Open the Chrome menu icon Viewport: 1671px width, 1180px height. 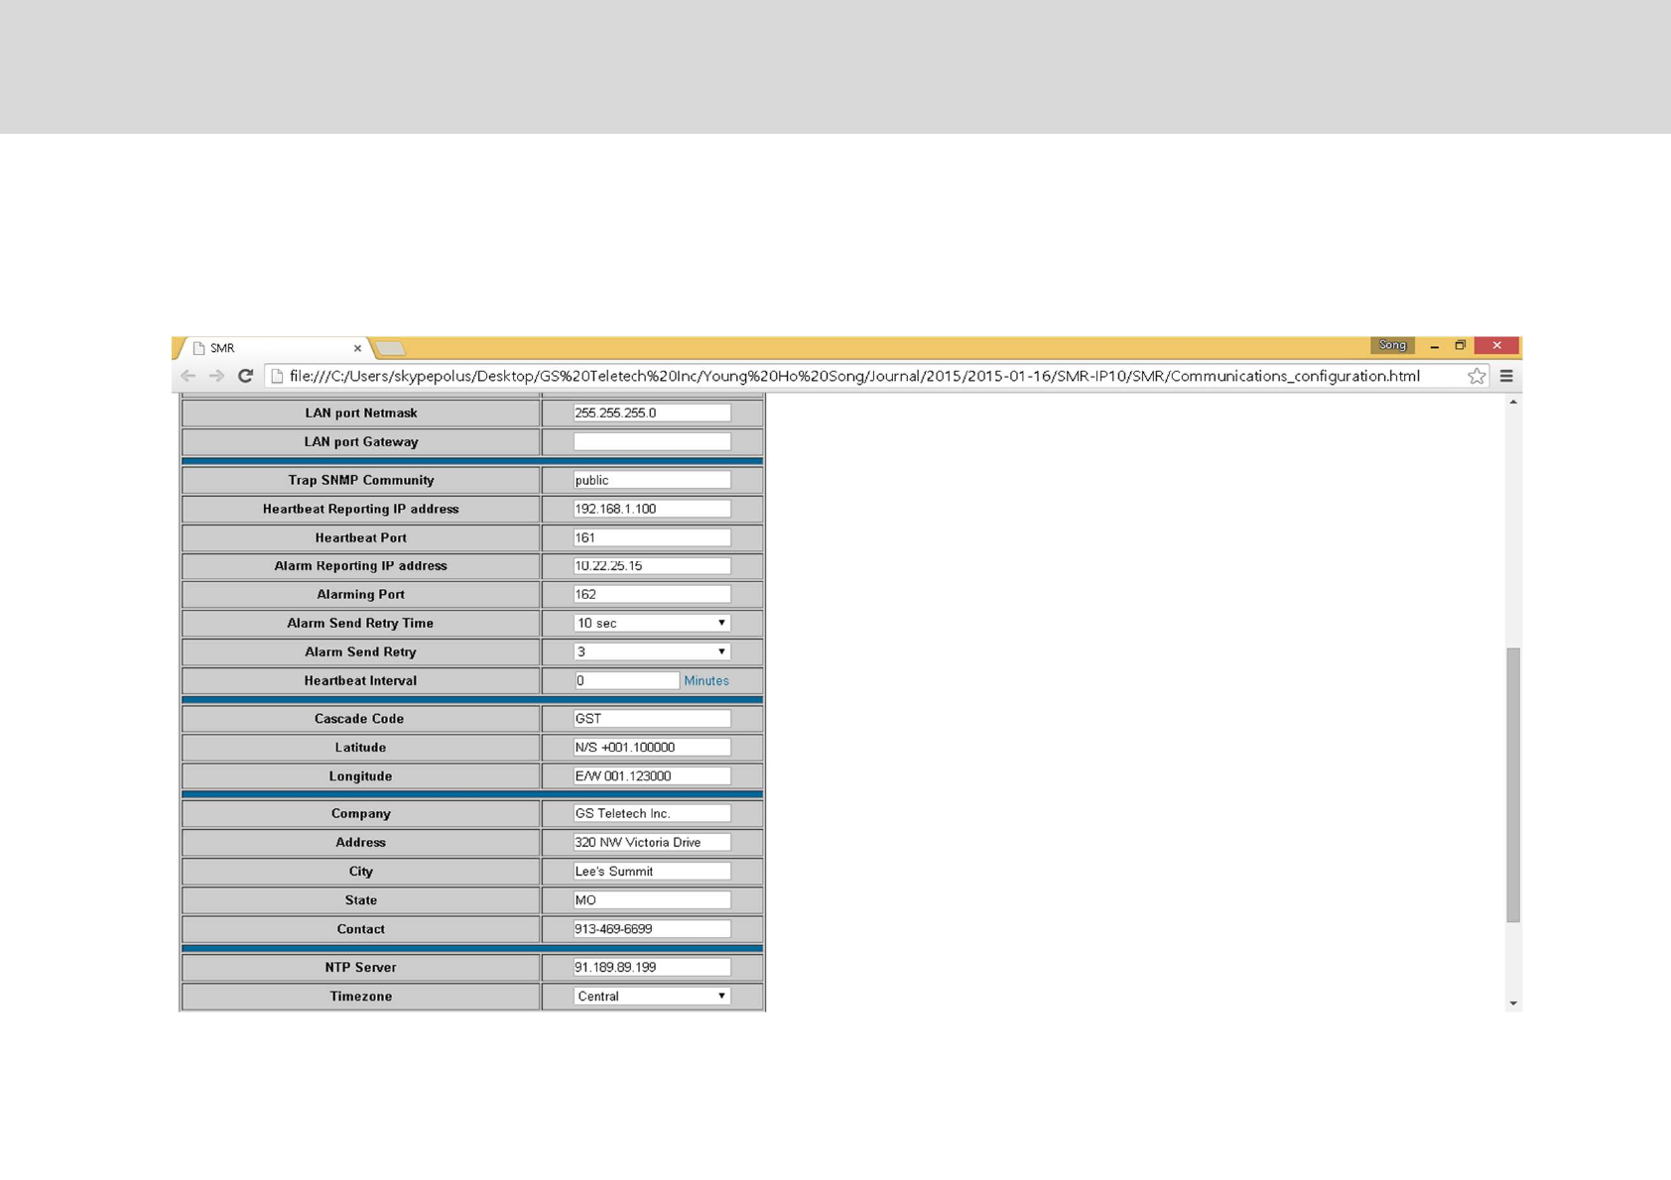coord(1506,376)
